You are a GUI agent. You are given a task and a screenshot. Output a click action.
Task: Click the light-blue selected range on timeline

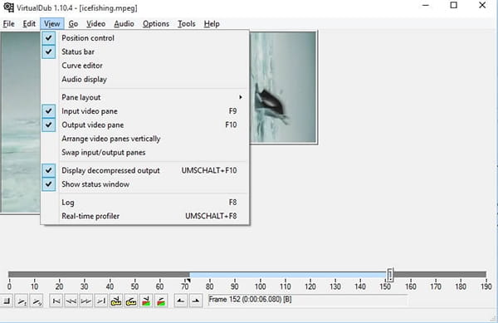(x=288, y=274)
